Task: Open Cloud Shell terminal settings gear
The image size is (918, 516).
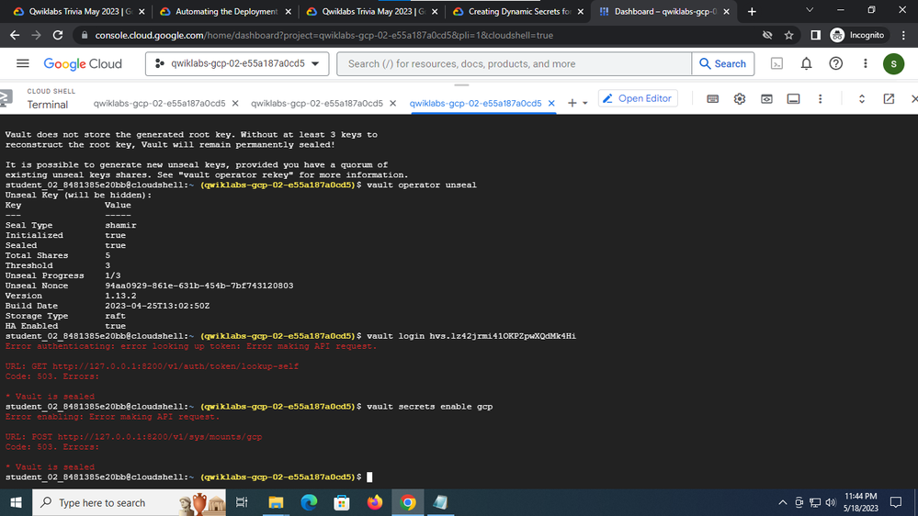Action: pyautogui.click(x=740, y=99)
